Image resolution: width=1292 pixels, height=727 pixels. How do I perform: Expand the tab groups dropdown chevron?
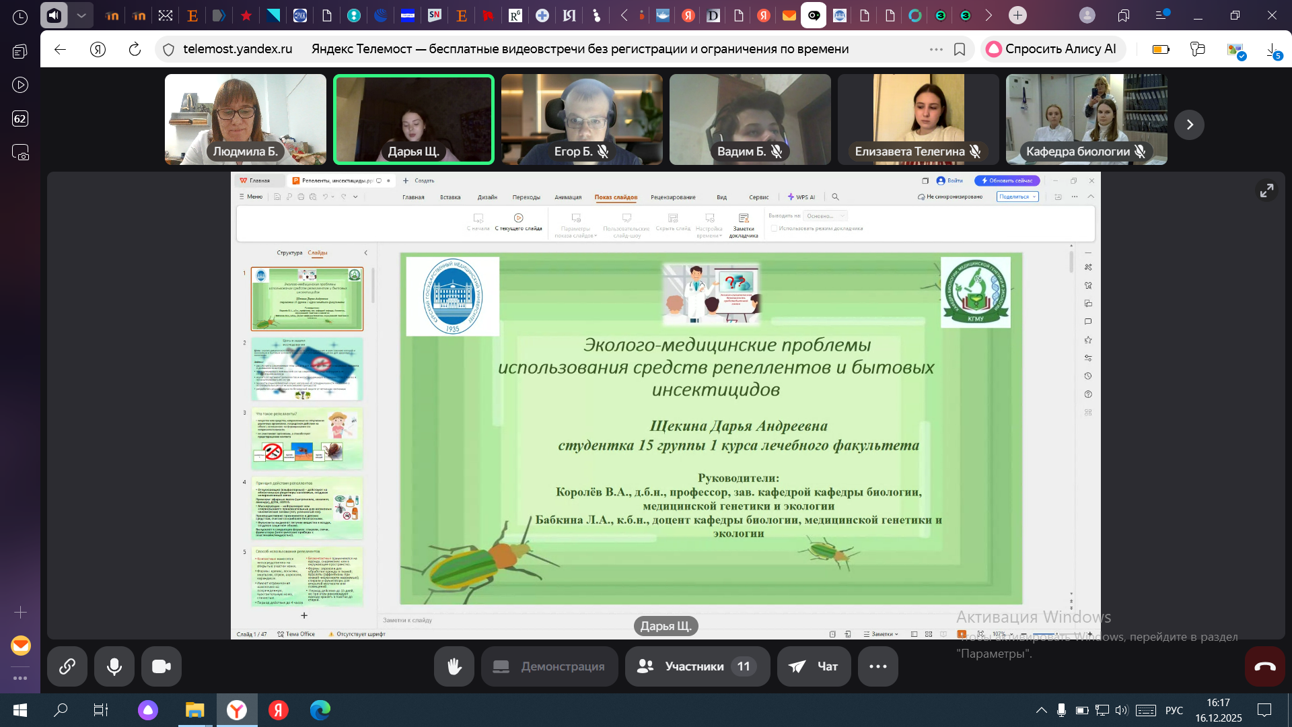[81, 15]
